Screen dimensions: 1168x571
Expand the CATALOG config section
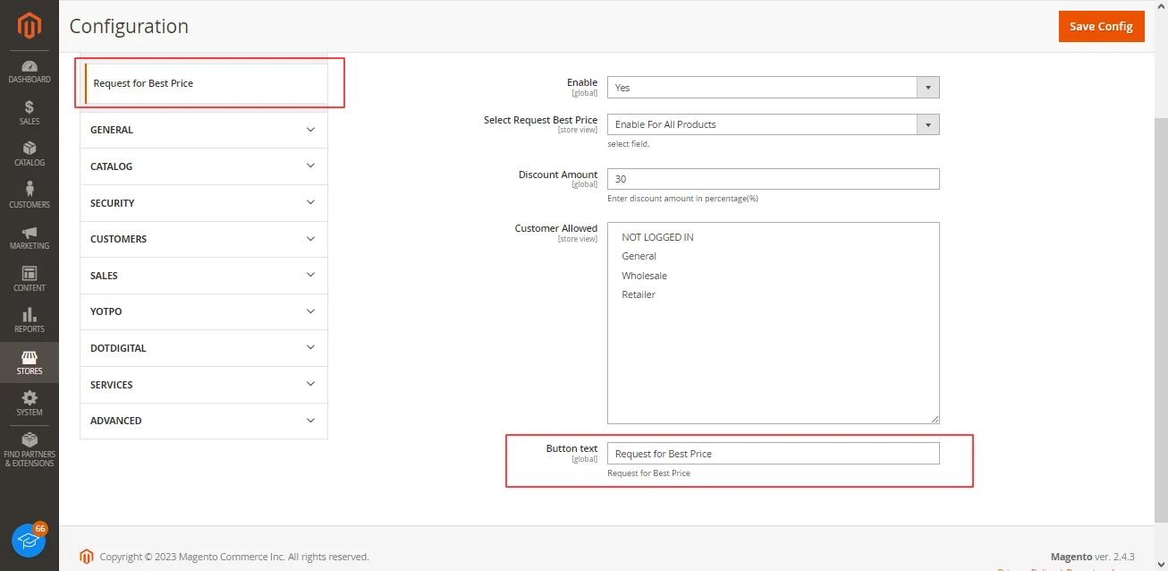[204, 166]
